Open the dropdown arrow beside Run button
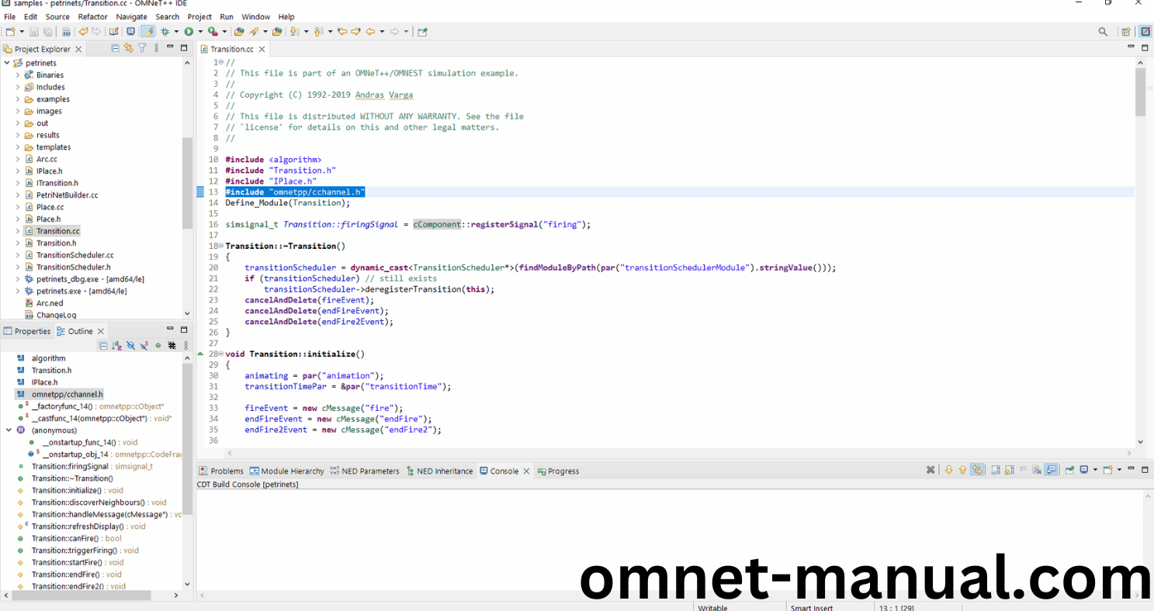Viewport: 1154px width, 611px height. tap(199, 32)
